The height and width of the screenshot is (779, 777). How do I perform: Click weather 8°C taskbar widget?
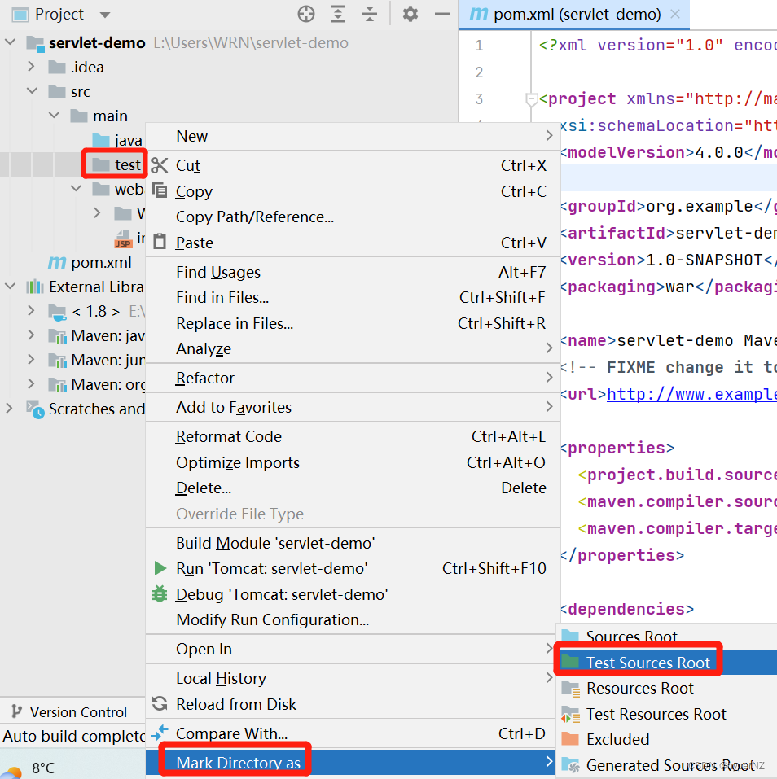30,767
